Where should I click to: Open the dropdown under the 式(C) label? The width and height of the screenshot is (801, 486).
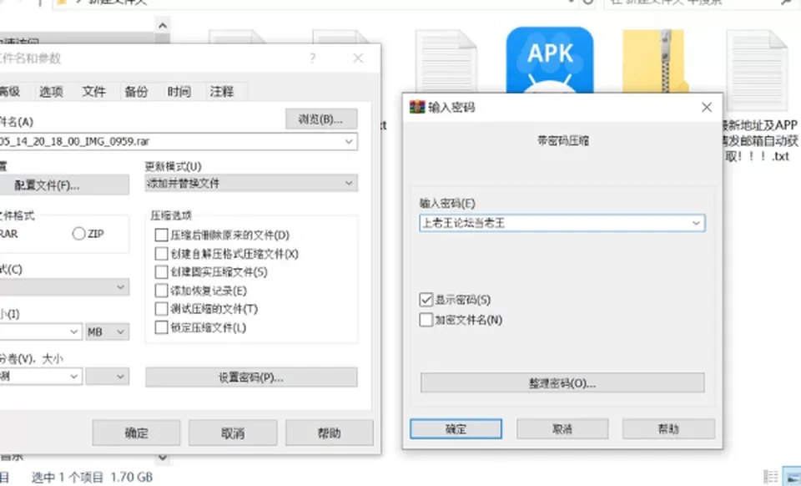(x=64, y=286)
